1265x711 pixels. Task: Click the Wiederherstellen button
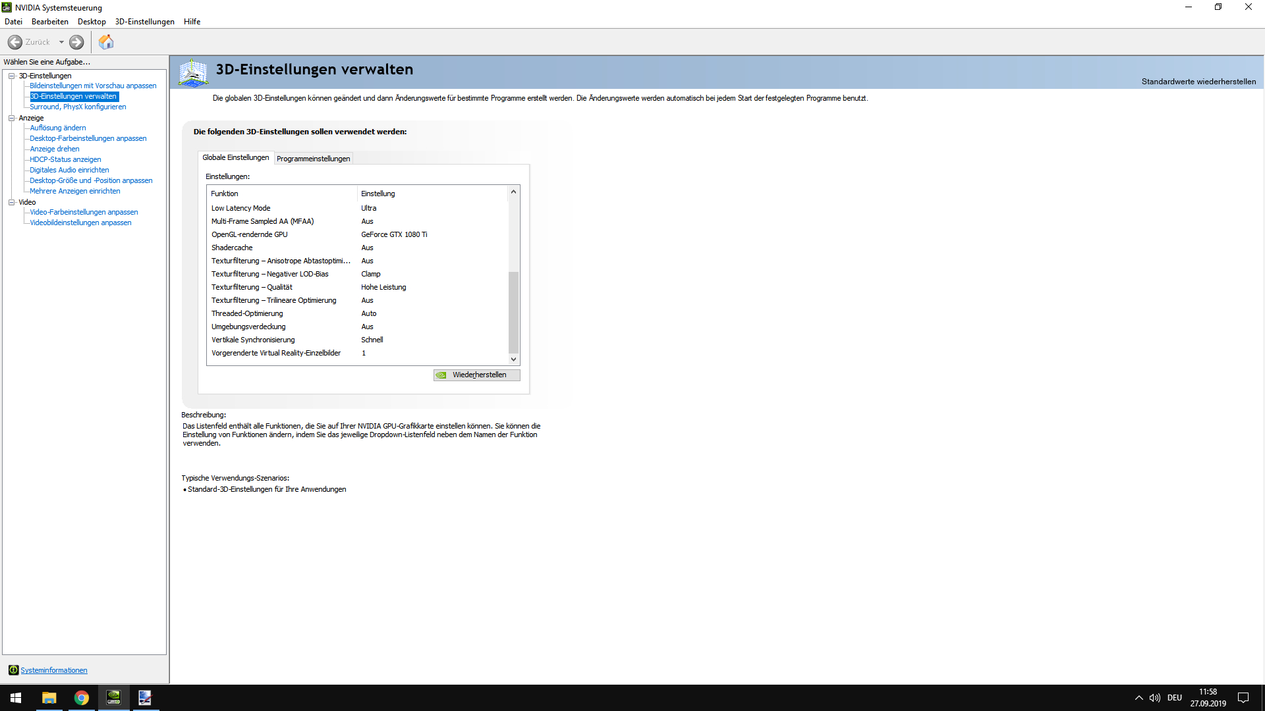pyautogui.click(x=477, y=375)
